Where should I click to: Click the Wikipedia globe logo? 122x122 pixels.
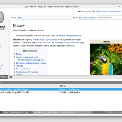(2, 17)
